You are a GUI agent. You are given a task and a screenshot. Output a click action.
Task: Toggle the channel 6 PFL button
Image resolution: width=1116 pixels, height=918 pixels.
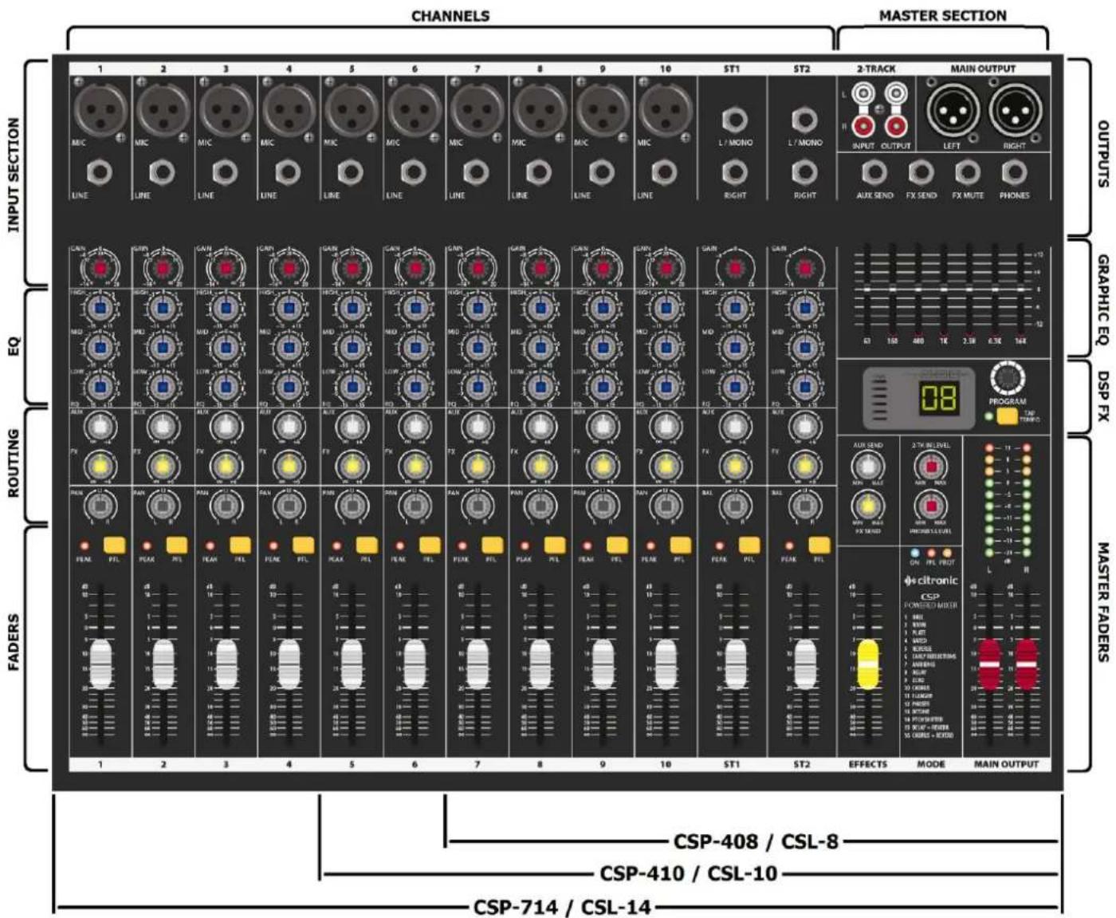tap(429, 546)
